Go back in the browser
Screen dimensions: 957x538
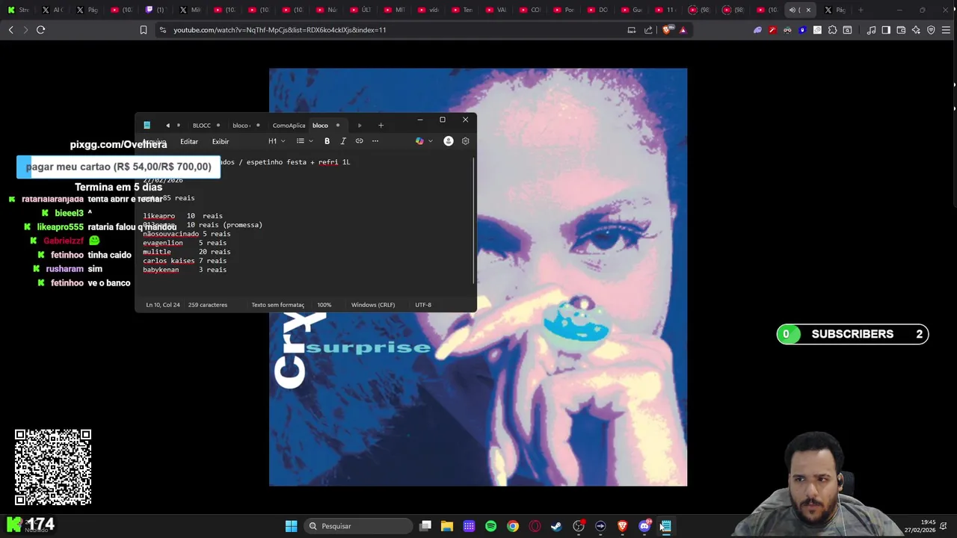[x=10, y=30]
